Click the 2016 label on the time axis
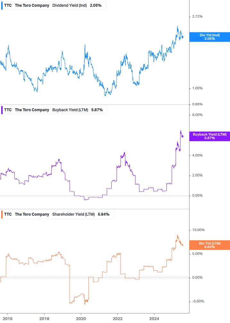Viewport: 230px width, 323px height. pos(8,319)
